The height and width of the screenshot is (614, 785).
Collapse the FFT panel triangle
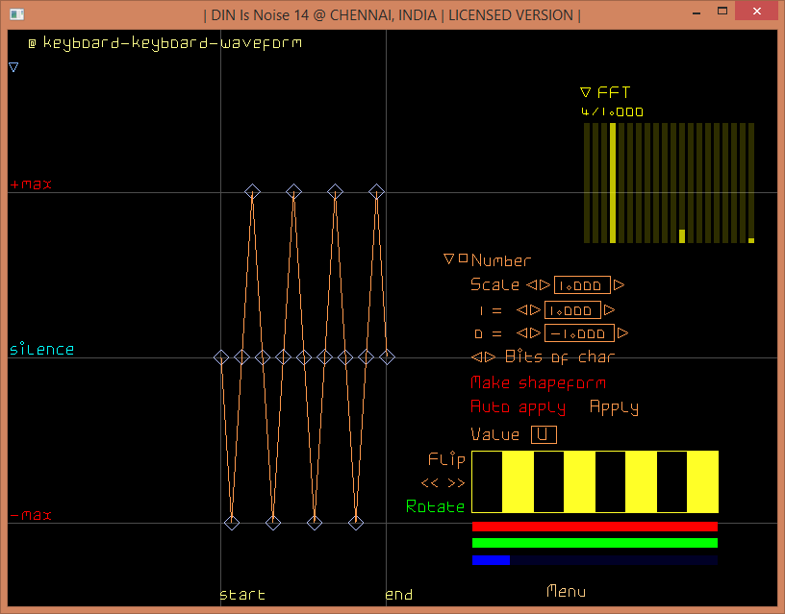tap(585, 93)
